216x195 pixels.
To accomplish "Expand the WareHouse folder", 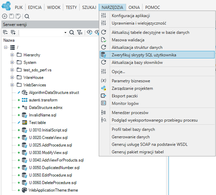I will coord(12,77).
